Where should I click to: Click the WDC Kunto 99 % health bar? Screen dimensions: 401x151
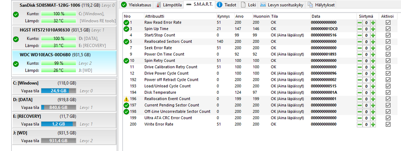58,63
